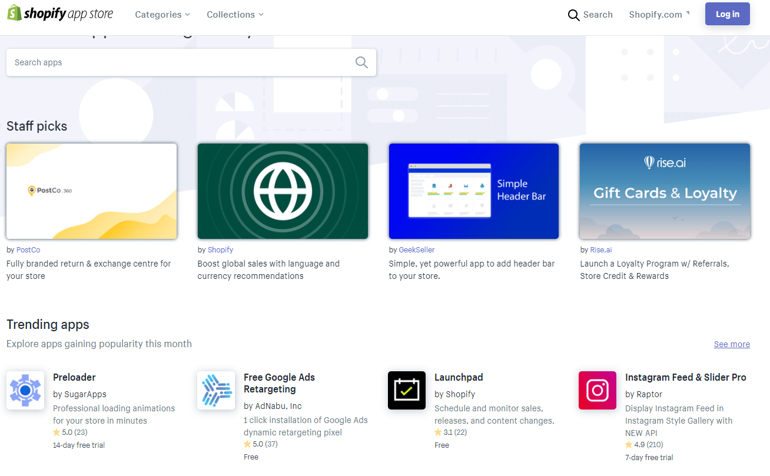Image resolution: width=770 pixels, height=476 pixels.
Task: Click 'by Raptor' text
Action: click(x=643, y=394)
